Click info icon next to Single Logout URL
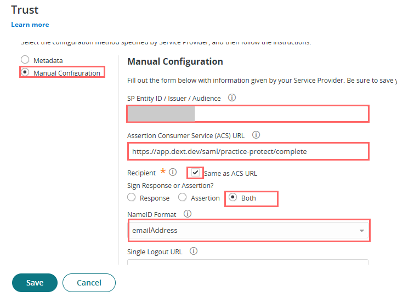 (x=193, y=252)
